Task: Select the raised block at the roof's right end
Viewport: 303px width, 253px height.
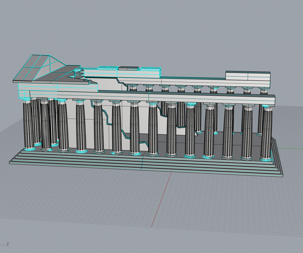Action: click(248, 76)
